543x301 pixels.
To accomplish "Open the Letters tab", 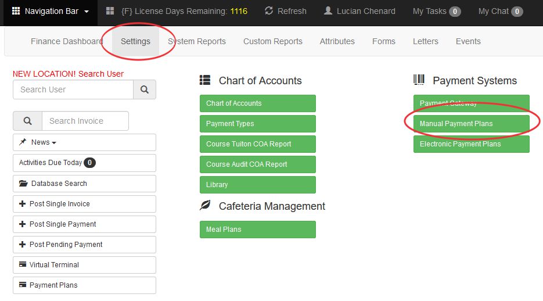I will coord(426,41).
